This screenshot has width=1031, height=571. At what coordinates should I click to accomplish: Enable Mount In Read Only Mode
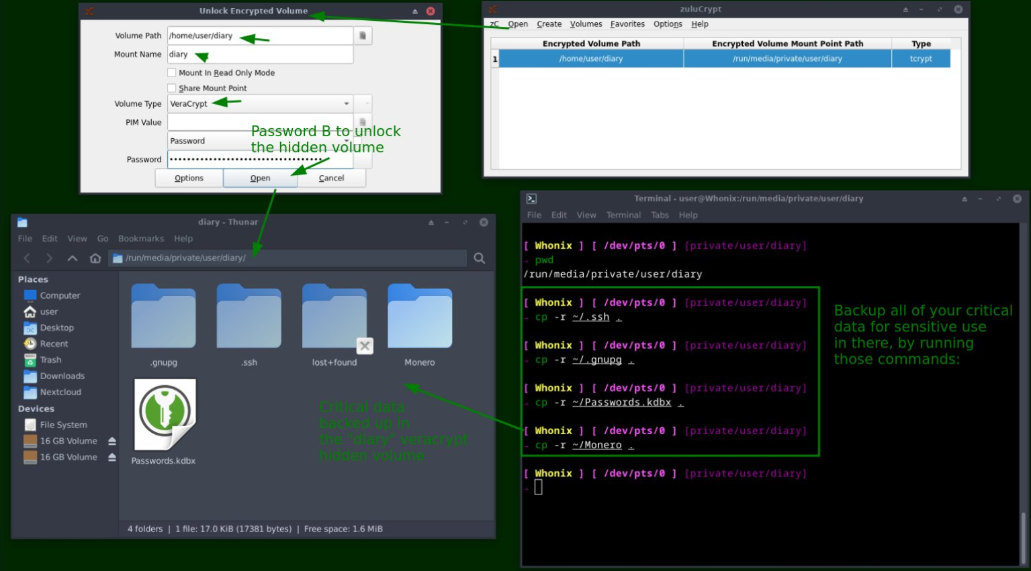(172, 72)
